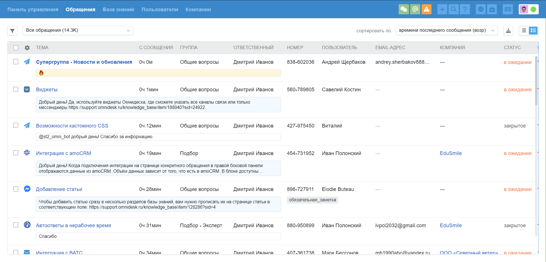This screenshot has width=546, height=262.
Task: Click the briefcase icon in the top bar
Action: [492, 9]
